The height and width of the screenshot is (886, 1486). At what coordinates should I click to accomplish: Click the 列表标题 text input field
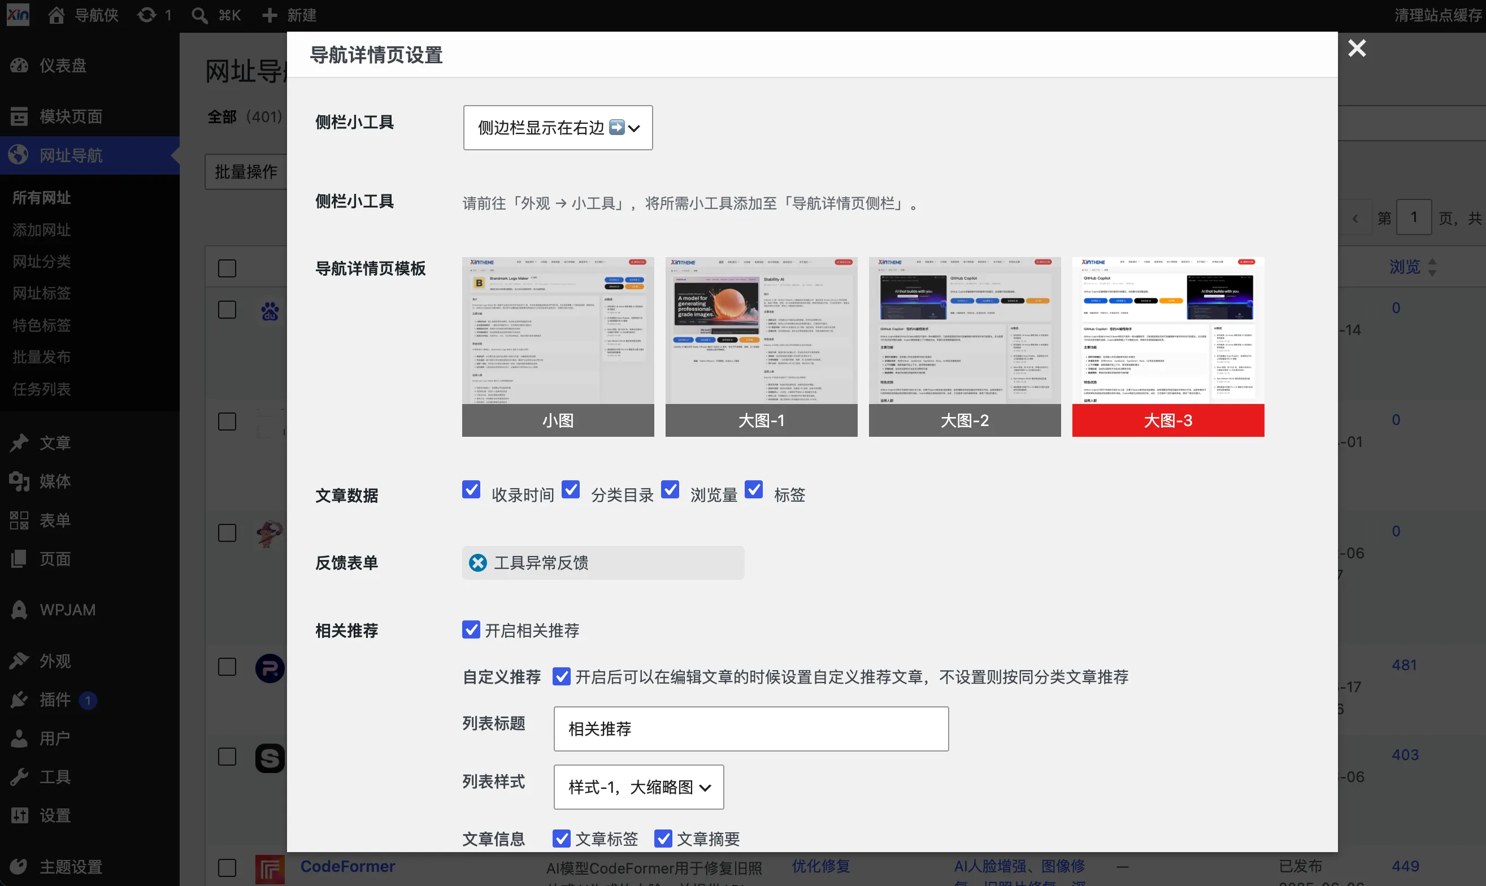pos(751,729)
